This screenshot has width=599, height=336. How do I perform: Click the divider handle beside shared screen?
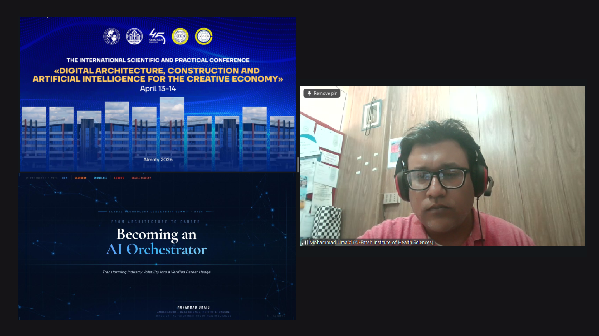(298, 165)
